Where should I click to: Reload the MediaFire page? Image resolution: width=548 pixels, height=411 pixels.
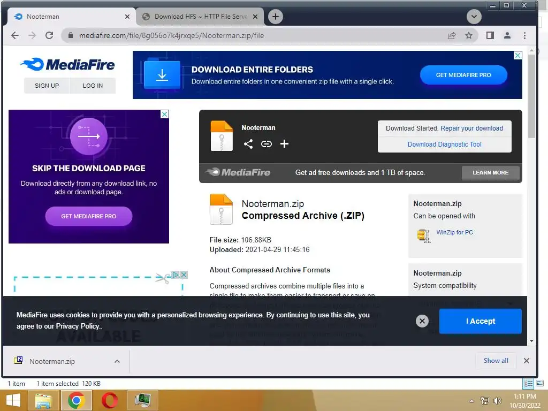[49, 35]
